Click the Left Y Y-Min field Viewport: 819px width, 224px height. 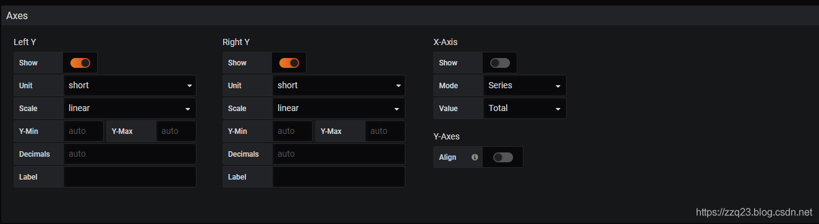click(83, 131)
